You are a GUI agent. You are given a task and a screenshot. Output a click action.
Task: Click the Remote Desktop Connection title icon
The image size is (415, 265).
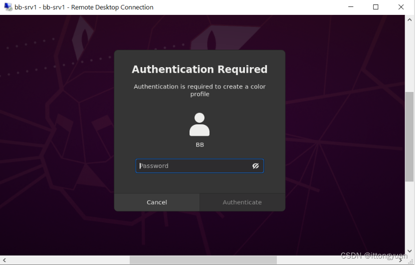point(8,7)
